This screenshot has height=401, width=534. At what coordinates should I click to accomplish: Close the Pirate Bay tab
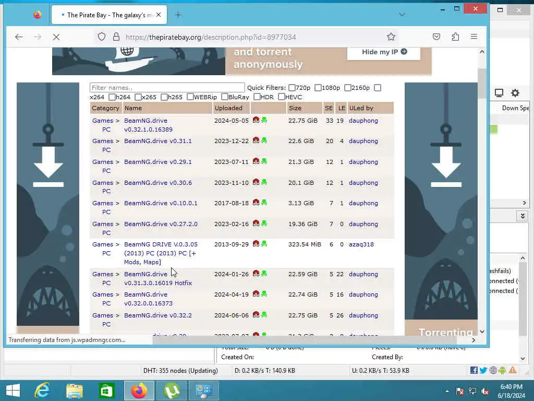159,15
